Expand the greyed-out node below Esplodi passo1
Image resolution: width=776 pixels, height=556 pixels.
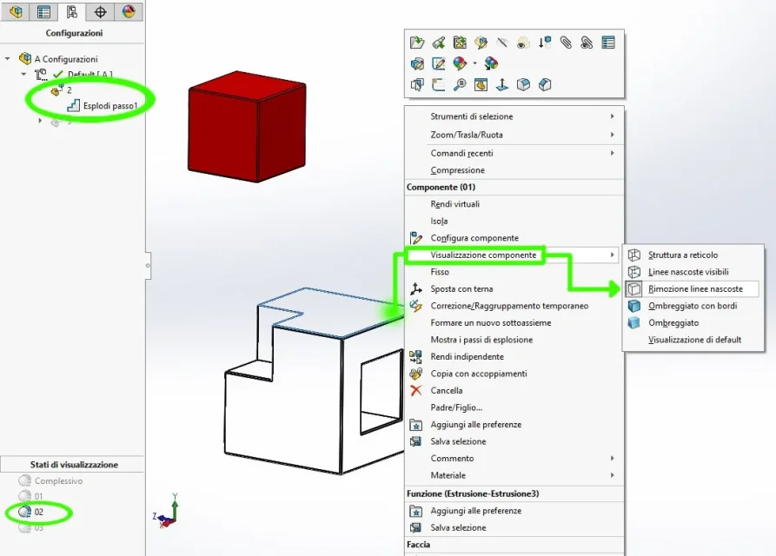point(40,120)
